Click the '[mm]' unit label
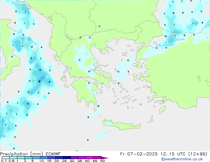 (36, 154)
